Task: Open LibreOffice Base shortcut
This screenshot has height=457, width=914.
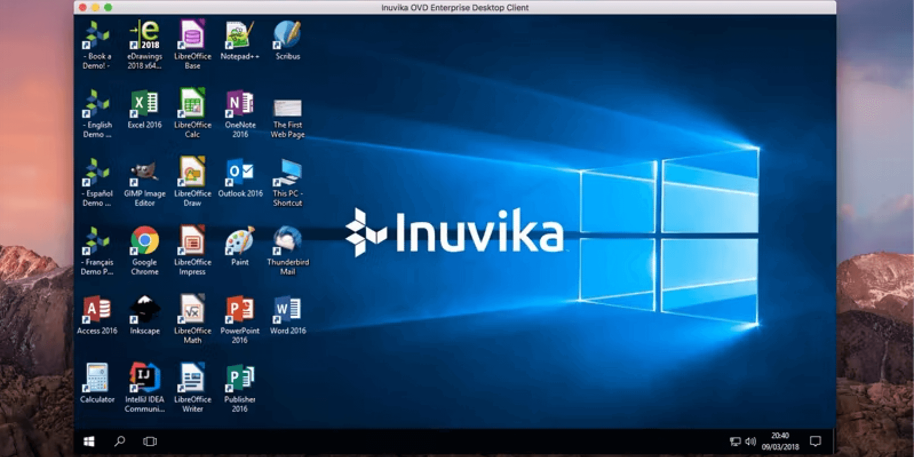Action: click(192, 45)
